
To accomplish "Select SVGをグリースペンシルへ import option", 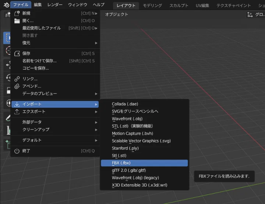I will [x=144, y=111].
